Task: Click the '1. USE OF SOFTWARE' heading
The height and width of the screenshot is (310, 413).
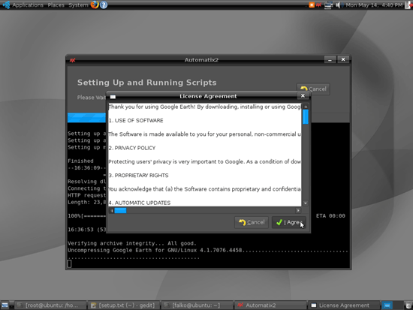Action: pyautogui.click(x=136, y=121)
